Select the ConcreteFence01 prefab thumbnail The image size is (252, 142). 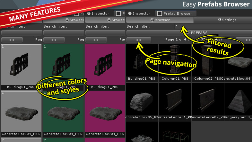[175, 99]
